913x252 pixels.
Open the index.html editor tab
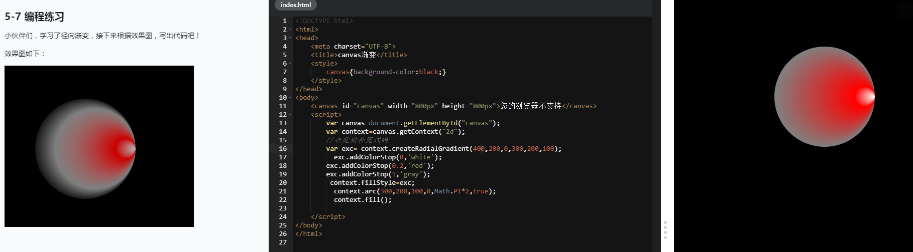tap(296, 5)
